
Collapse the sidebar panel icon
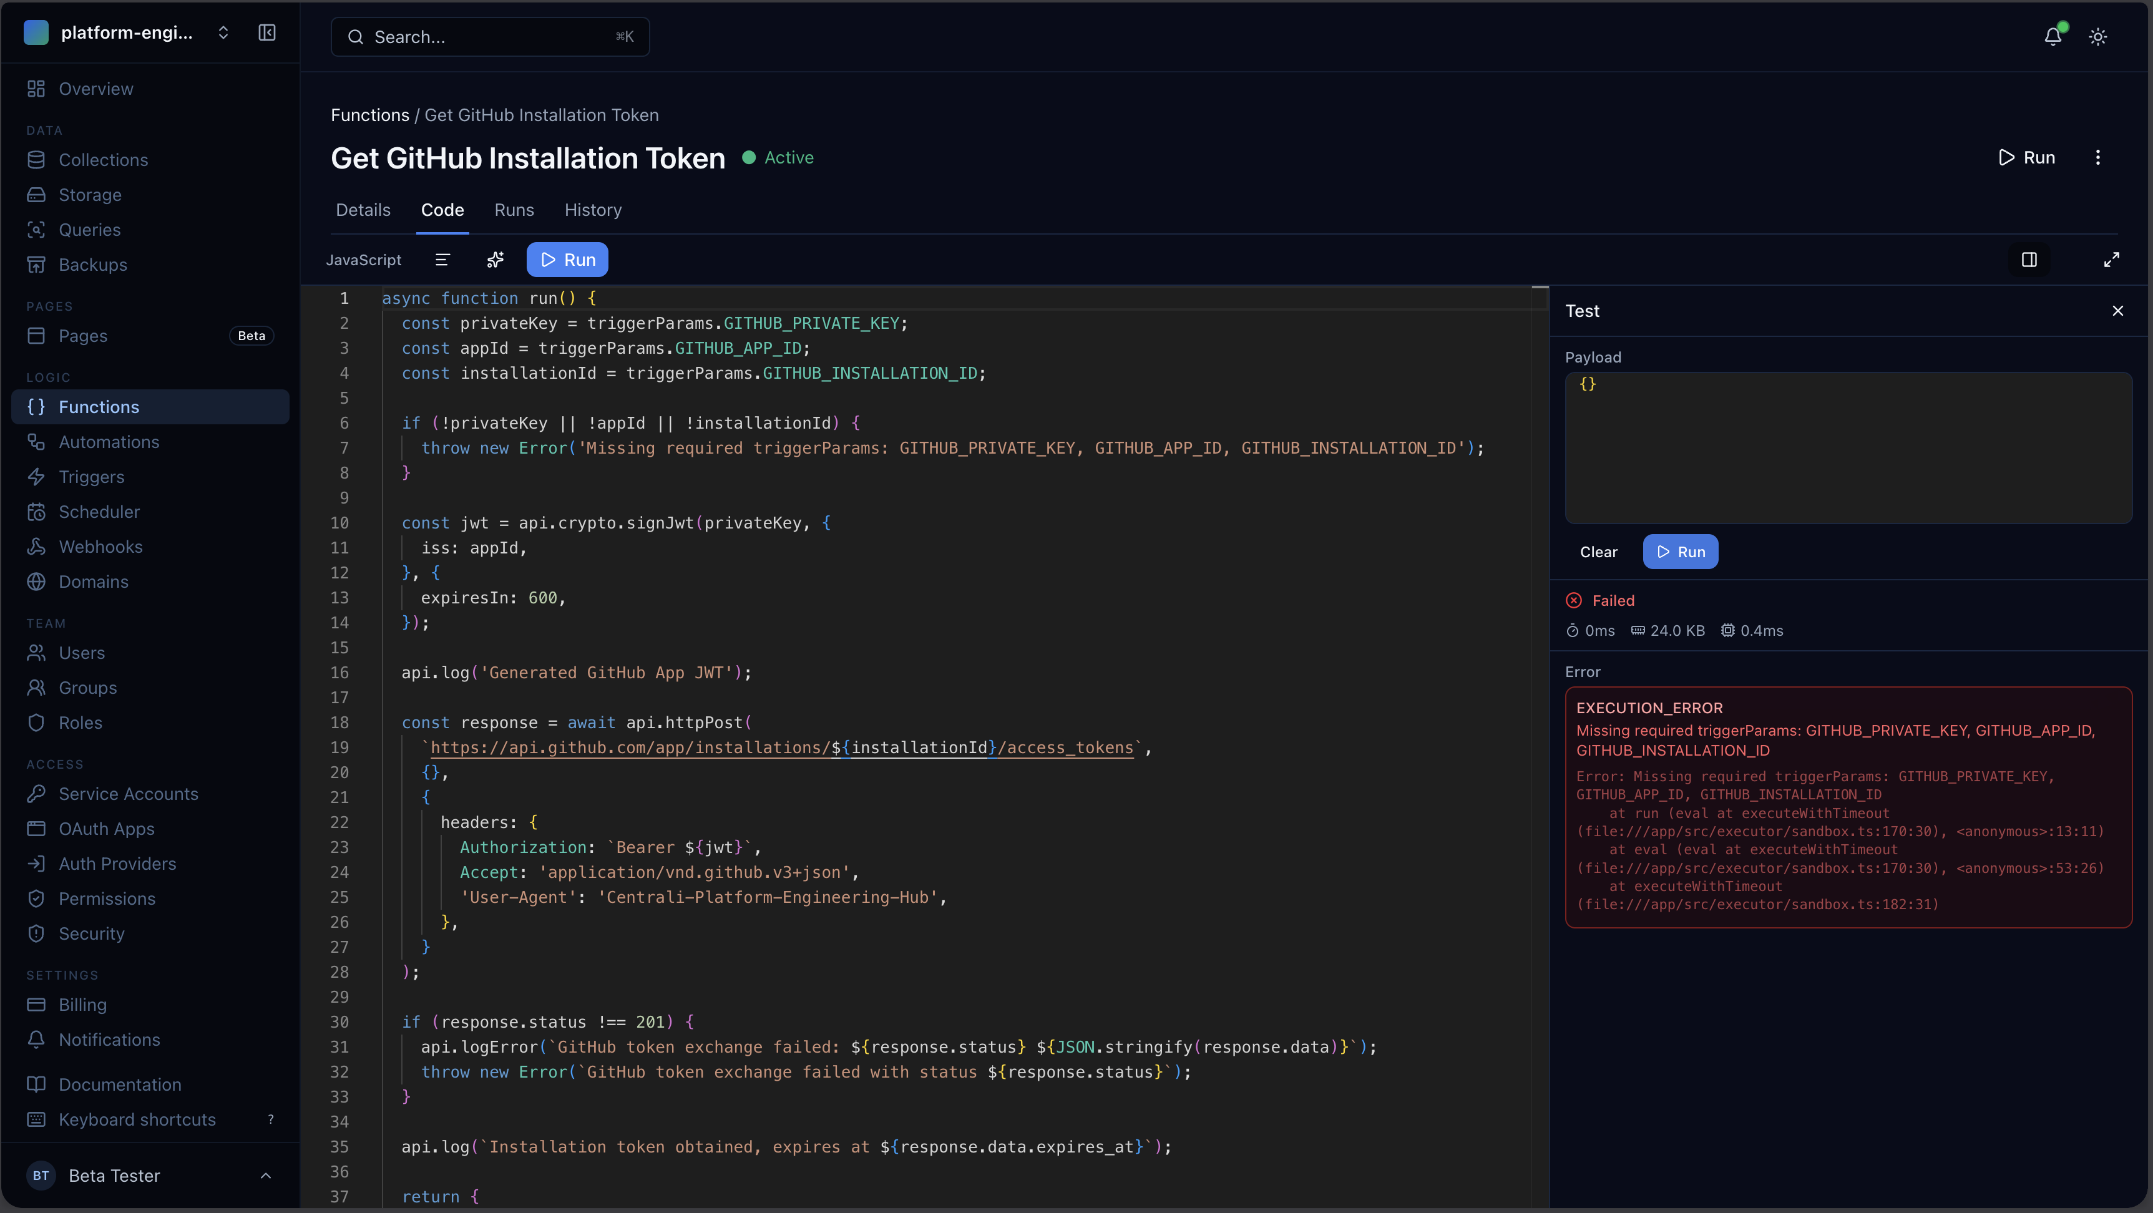pyautogui.click(x=266, y=32)
